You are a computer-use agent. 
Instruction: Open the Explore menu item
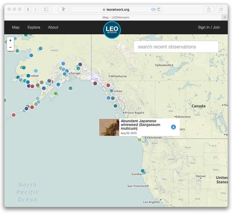[x=34, y=28]
